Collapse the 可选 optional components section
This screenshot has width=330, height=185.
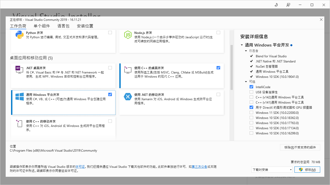(x=246, y=82)
